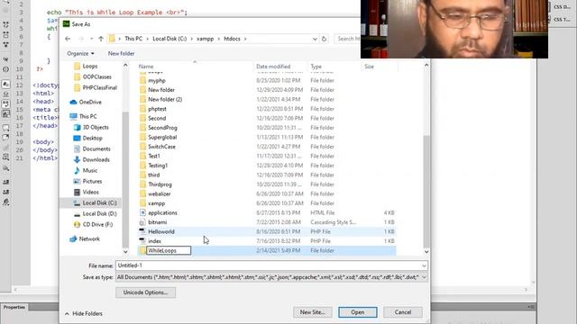Image resolution: width=577 pixels, height=324 pixels.
Task: Select the xampp folder in file list
Action: [x=267, y=203]
